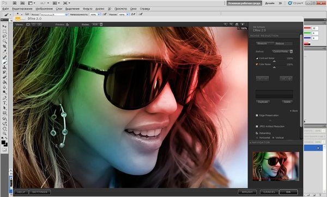Collapse the More options expander

(294, 111)
